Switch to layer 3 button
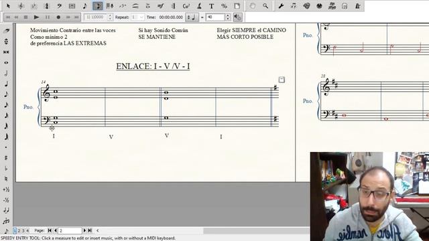Screen dimensions: 429x241 (23, 230)
